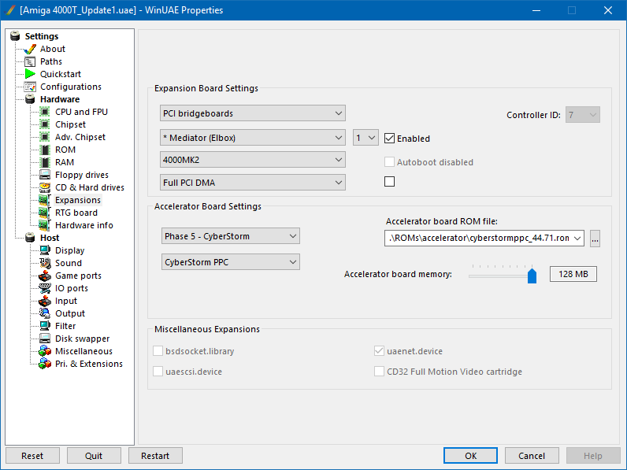Open the CyberStorm PPC model dropdown
The height and width of the screenshot is (470, 627).
coord(229,261)
